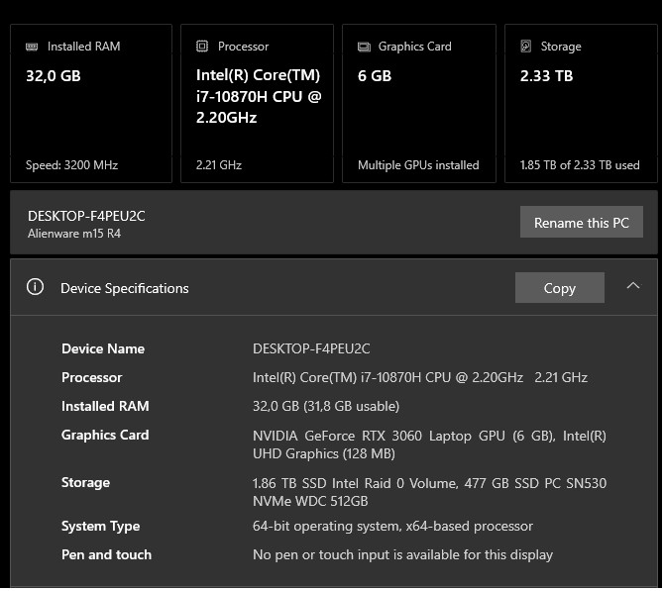Click the 6 GB graphics value
663x591 pixels.
click(375, 76)
